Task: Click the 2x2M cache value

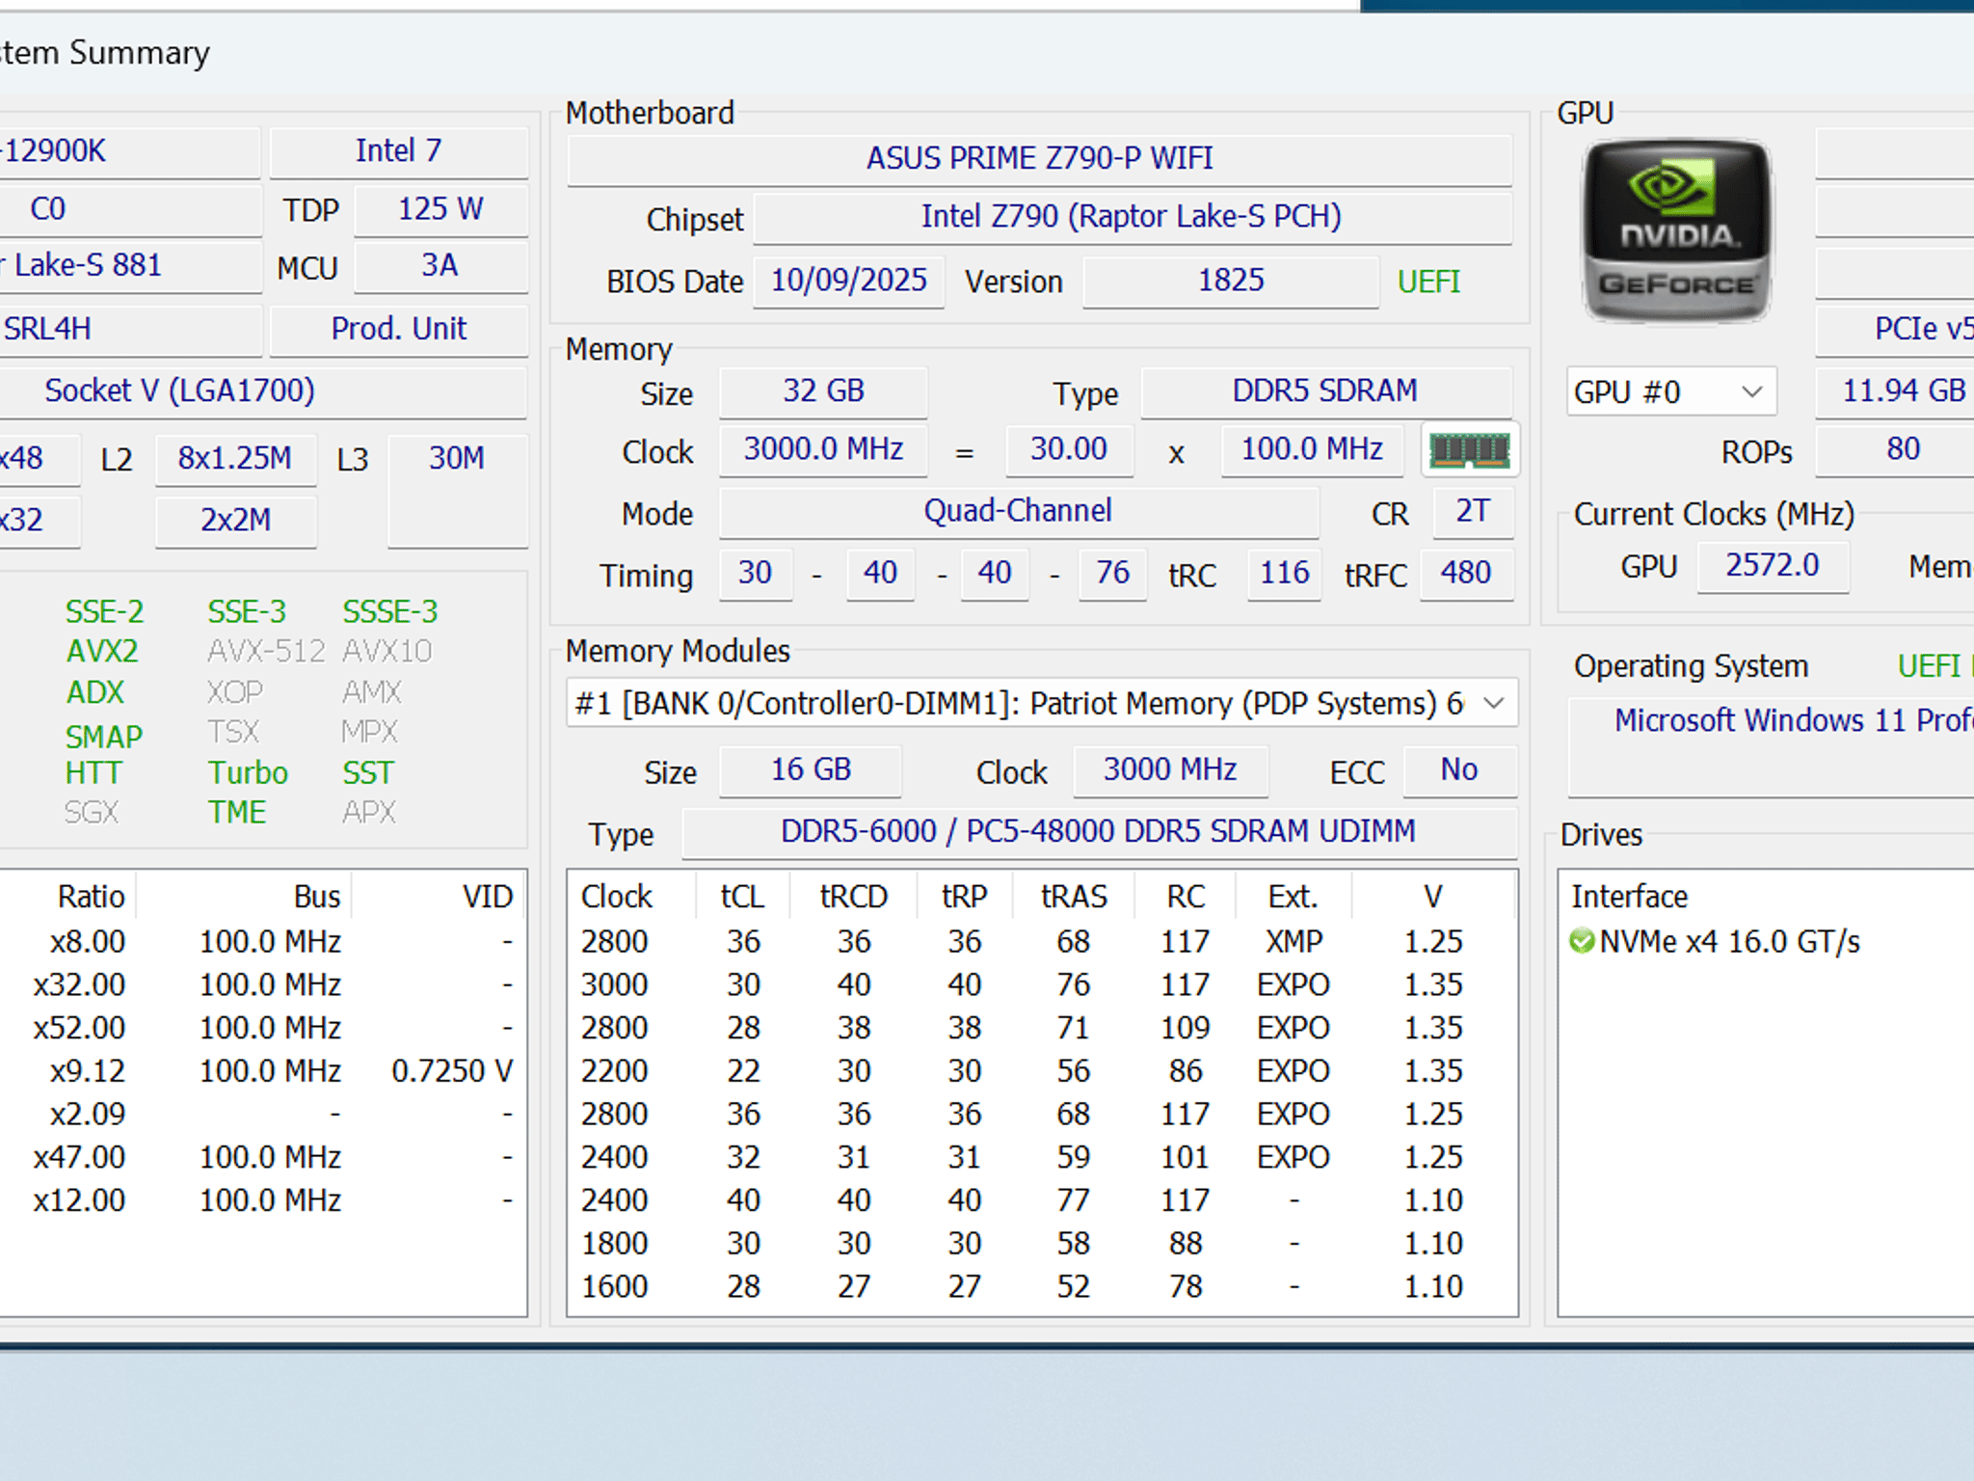Action: coord(235,521)
